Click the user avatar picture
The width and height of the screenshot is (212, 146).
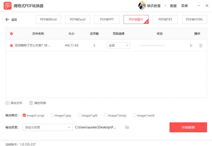point(142,6)
